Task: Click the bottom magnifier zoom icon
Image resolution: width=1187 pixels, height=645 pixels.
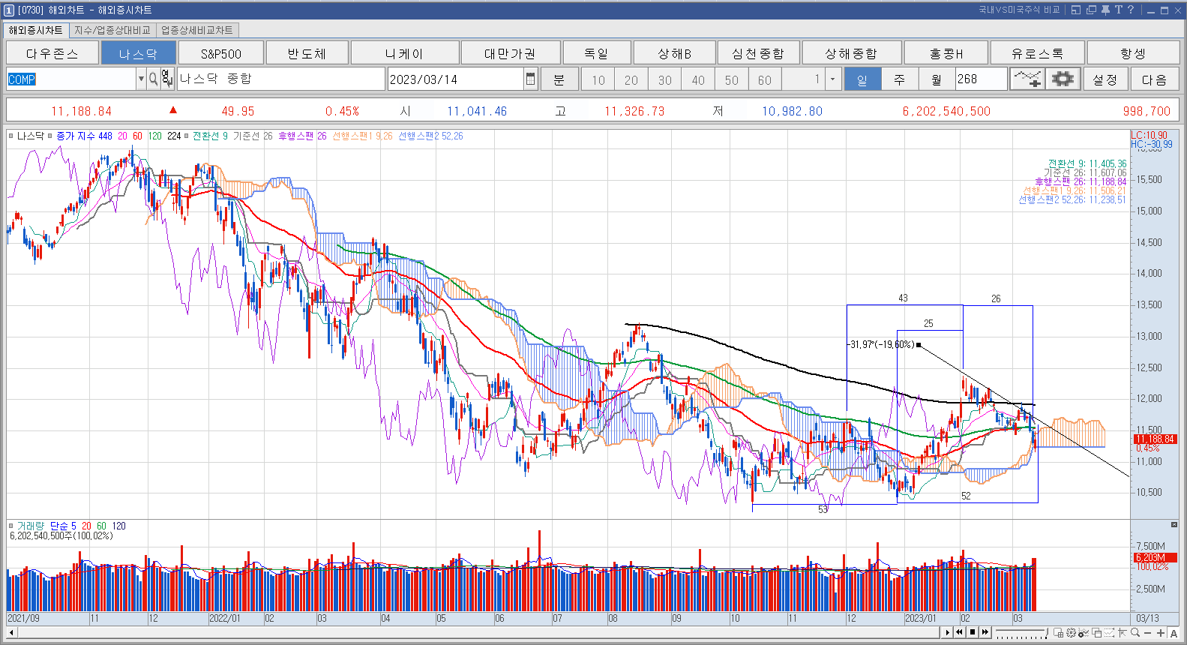Action: click(x=1135, y=633)
